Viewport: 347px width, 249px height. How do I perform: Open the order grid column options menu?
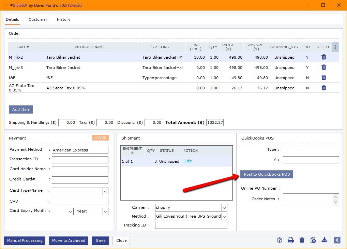pyautogui.click(x=335, y=47)
